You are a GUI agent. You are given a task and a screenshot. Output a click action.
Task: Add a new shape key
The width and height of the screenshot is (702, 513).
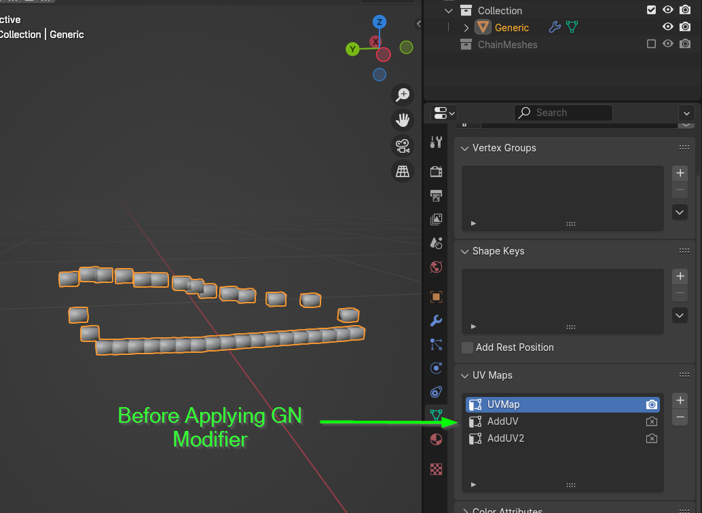[x=680, y=276]
